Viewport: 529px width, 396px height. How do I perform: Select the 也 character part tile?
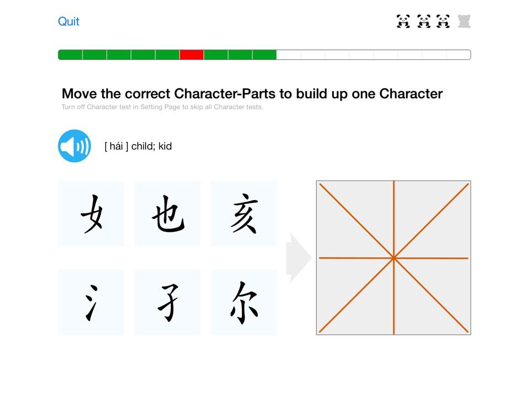(x=168, y=213)
